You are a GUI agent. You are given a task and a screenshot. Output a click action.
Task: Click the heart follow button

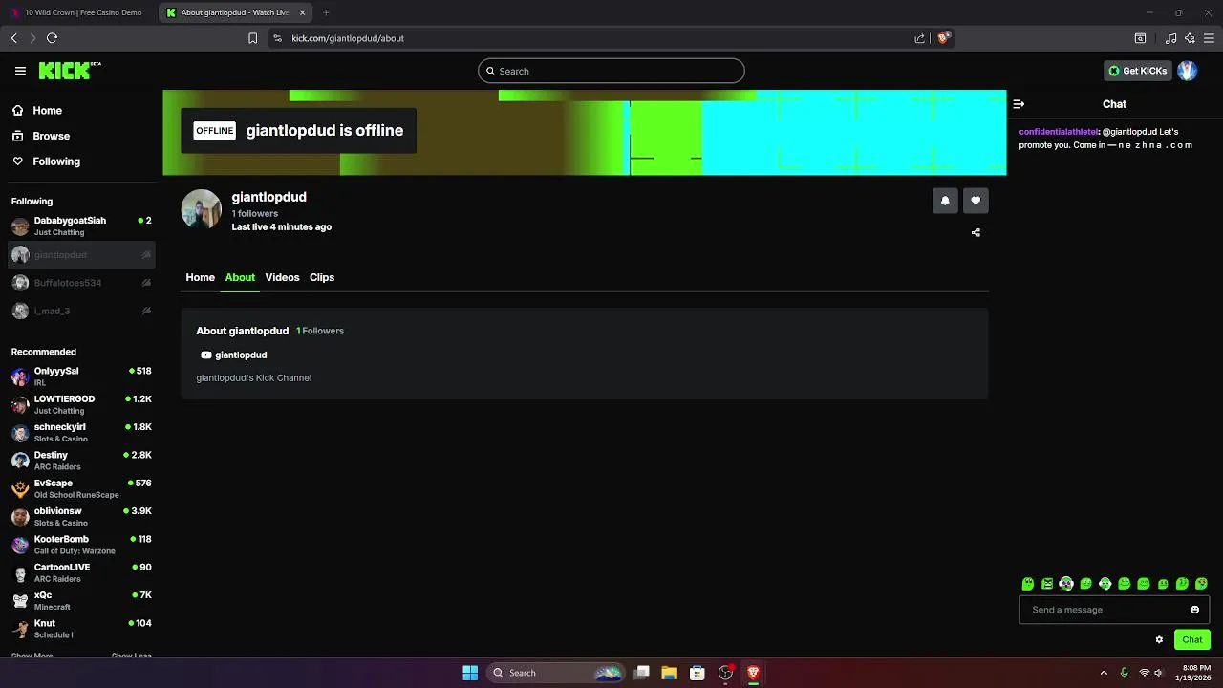[976, 201]
